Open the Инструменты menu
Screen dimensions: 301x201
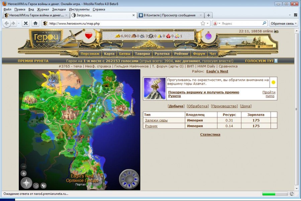(x=79, y=9)
